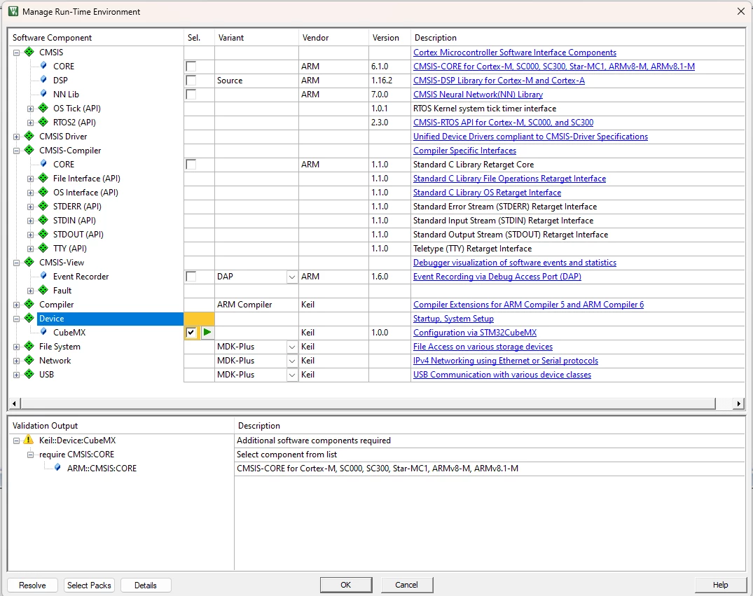
Task: Click the Validation Output column header
Action: tap(121, 426)
